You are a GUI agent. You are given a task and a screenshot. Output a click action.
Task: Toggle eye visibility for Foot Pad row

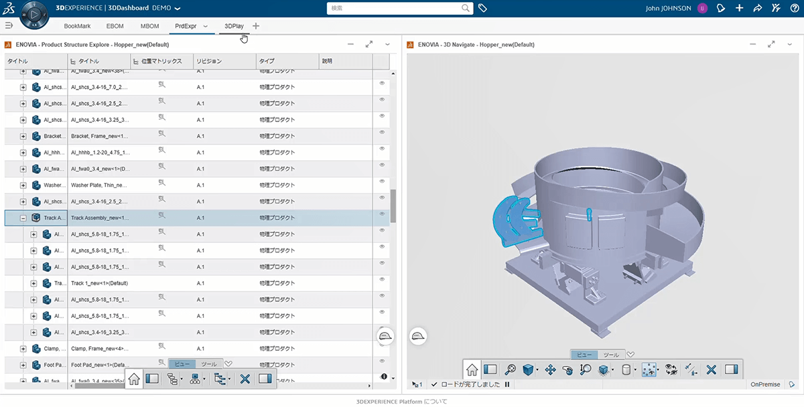point(382,361)
